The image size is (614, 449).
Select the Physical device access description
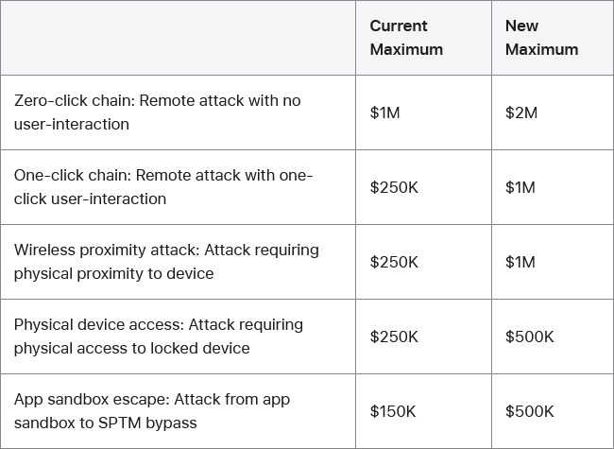click(158, 336)
